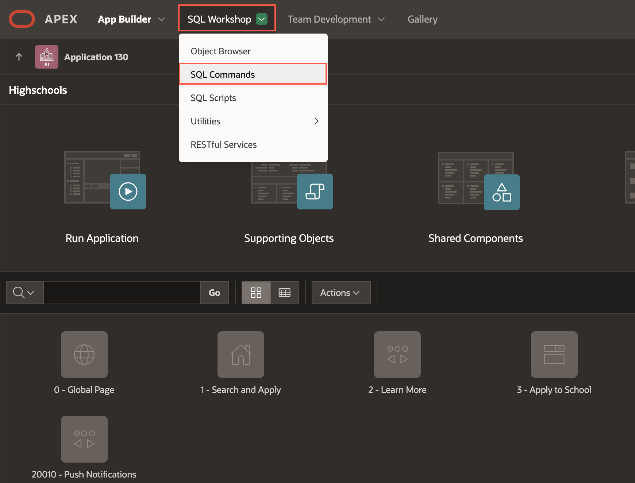
Task: Click the Application 130 school icon
Action: tap(47, 57)
